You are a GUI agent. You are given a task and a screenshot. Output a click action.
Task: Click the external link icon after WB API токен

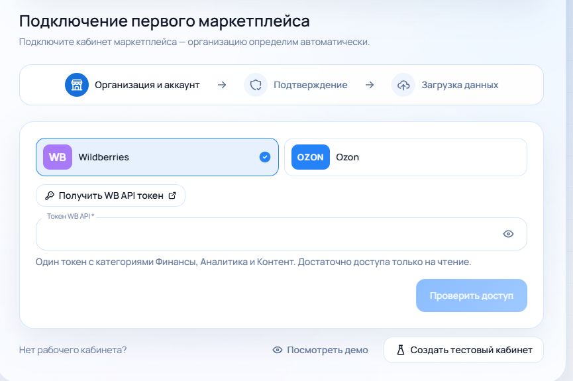point(172,195)
